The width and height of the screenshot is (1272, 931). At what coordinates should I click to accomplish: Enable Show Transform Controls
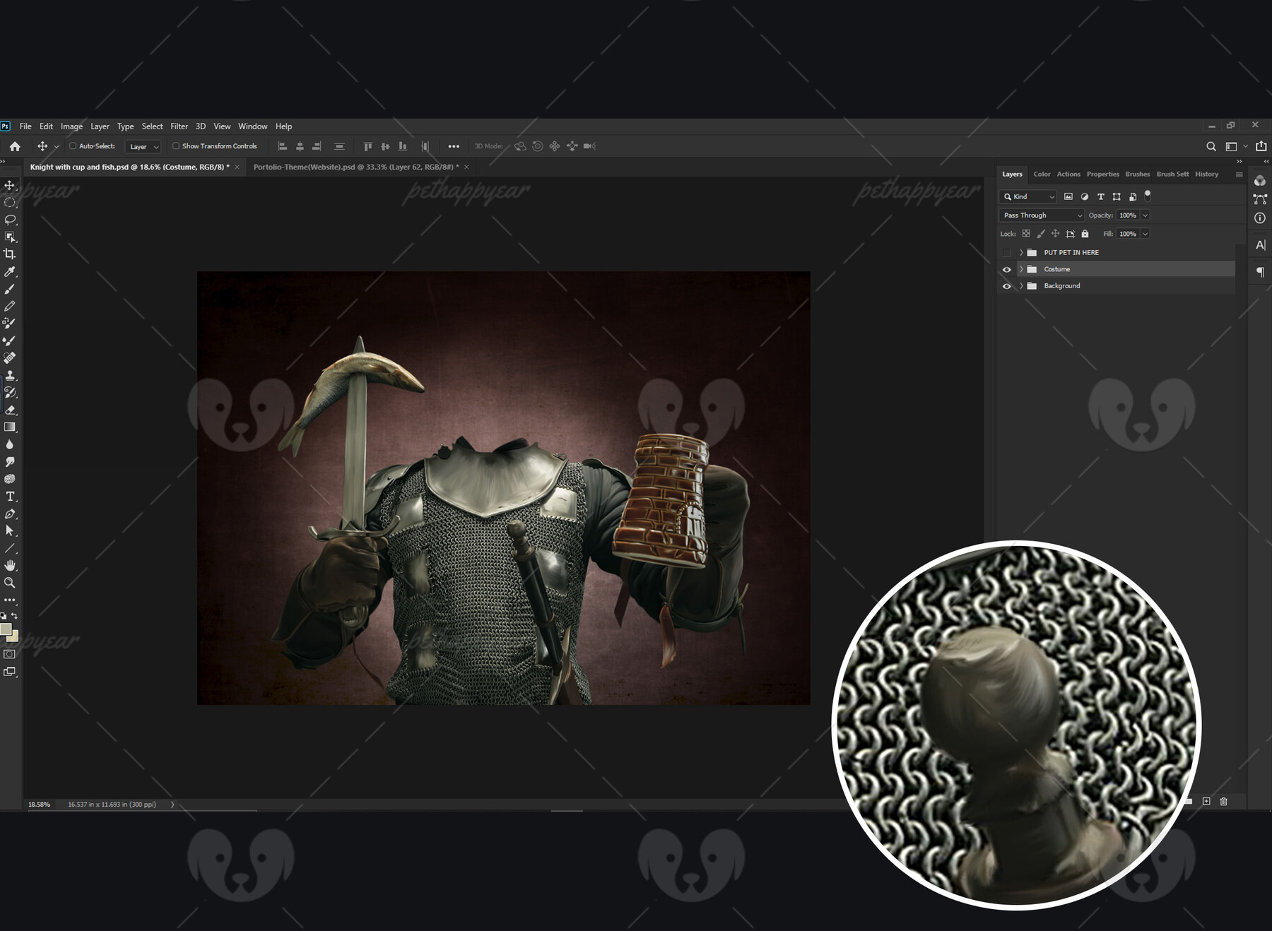[x=176, y=146]
